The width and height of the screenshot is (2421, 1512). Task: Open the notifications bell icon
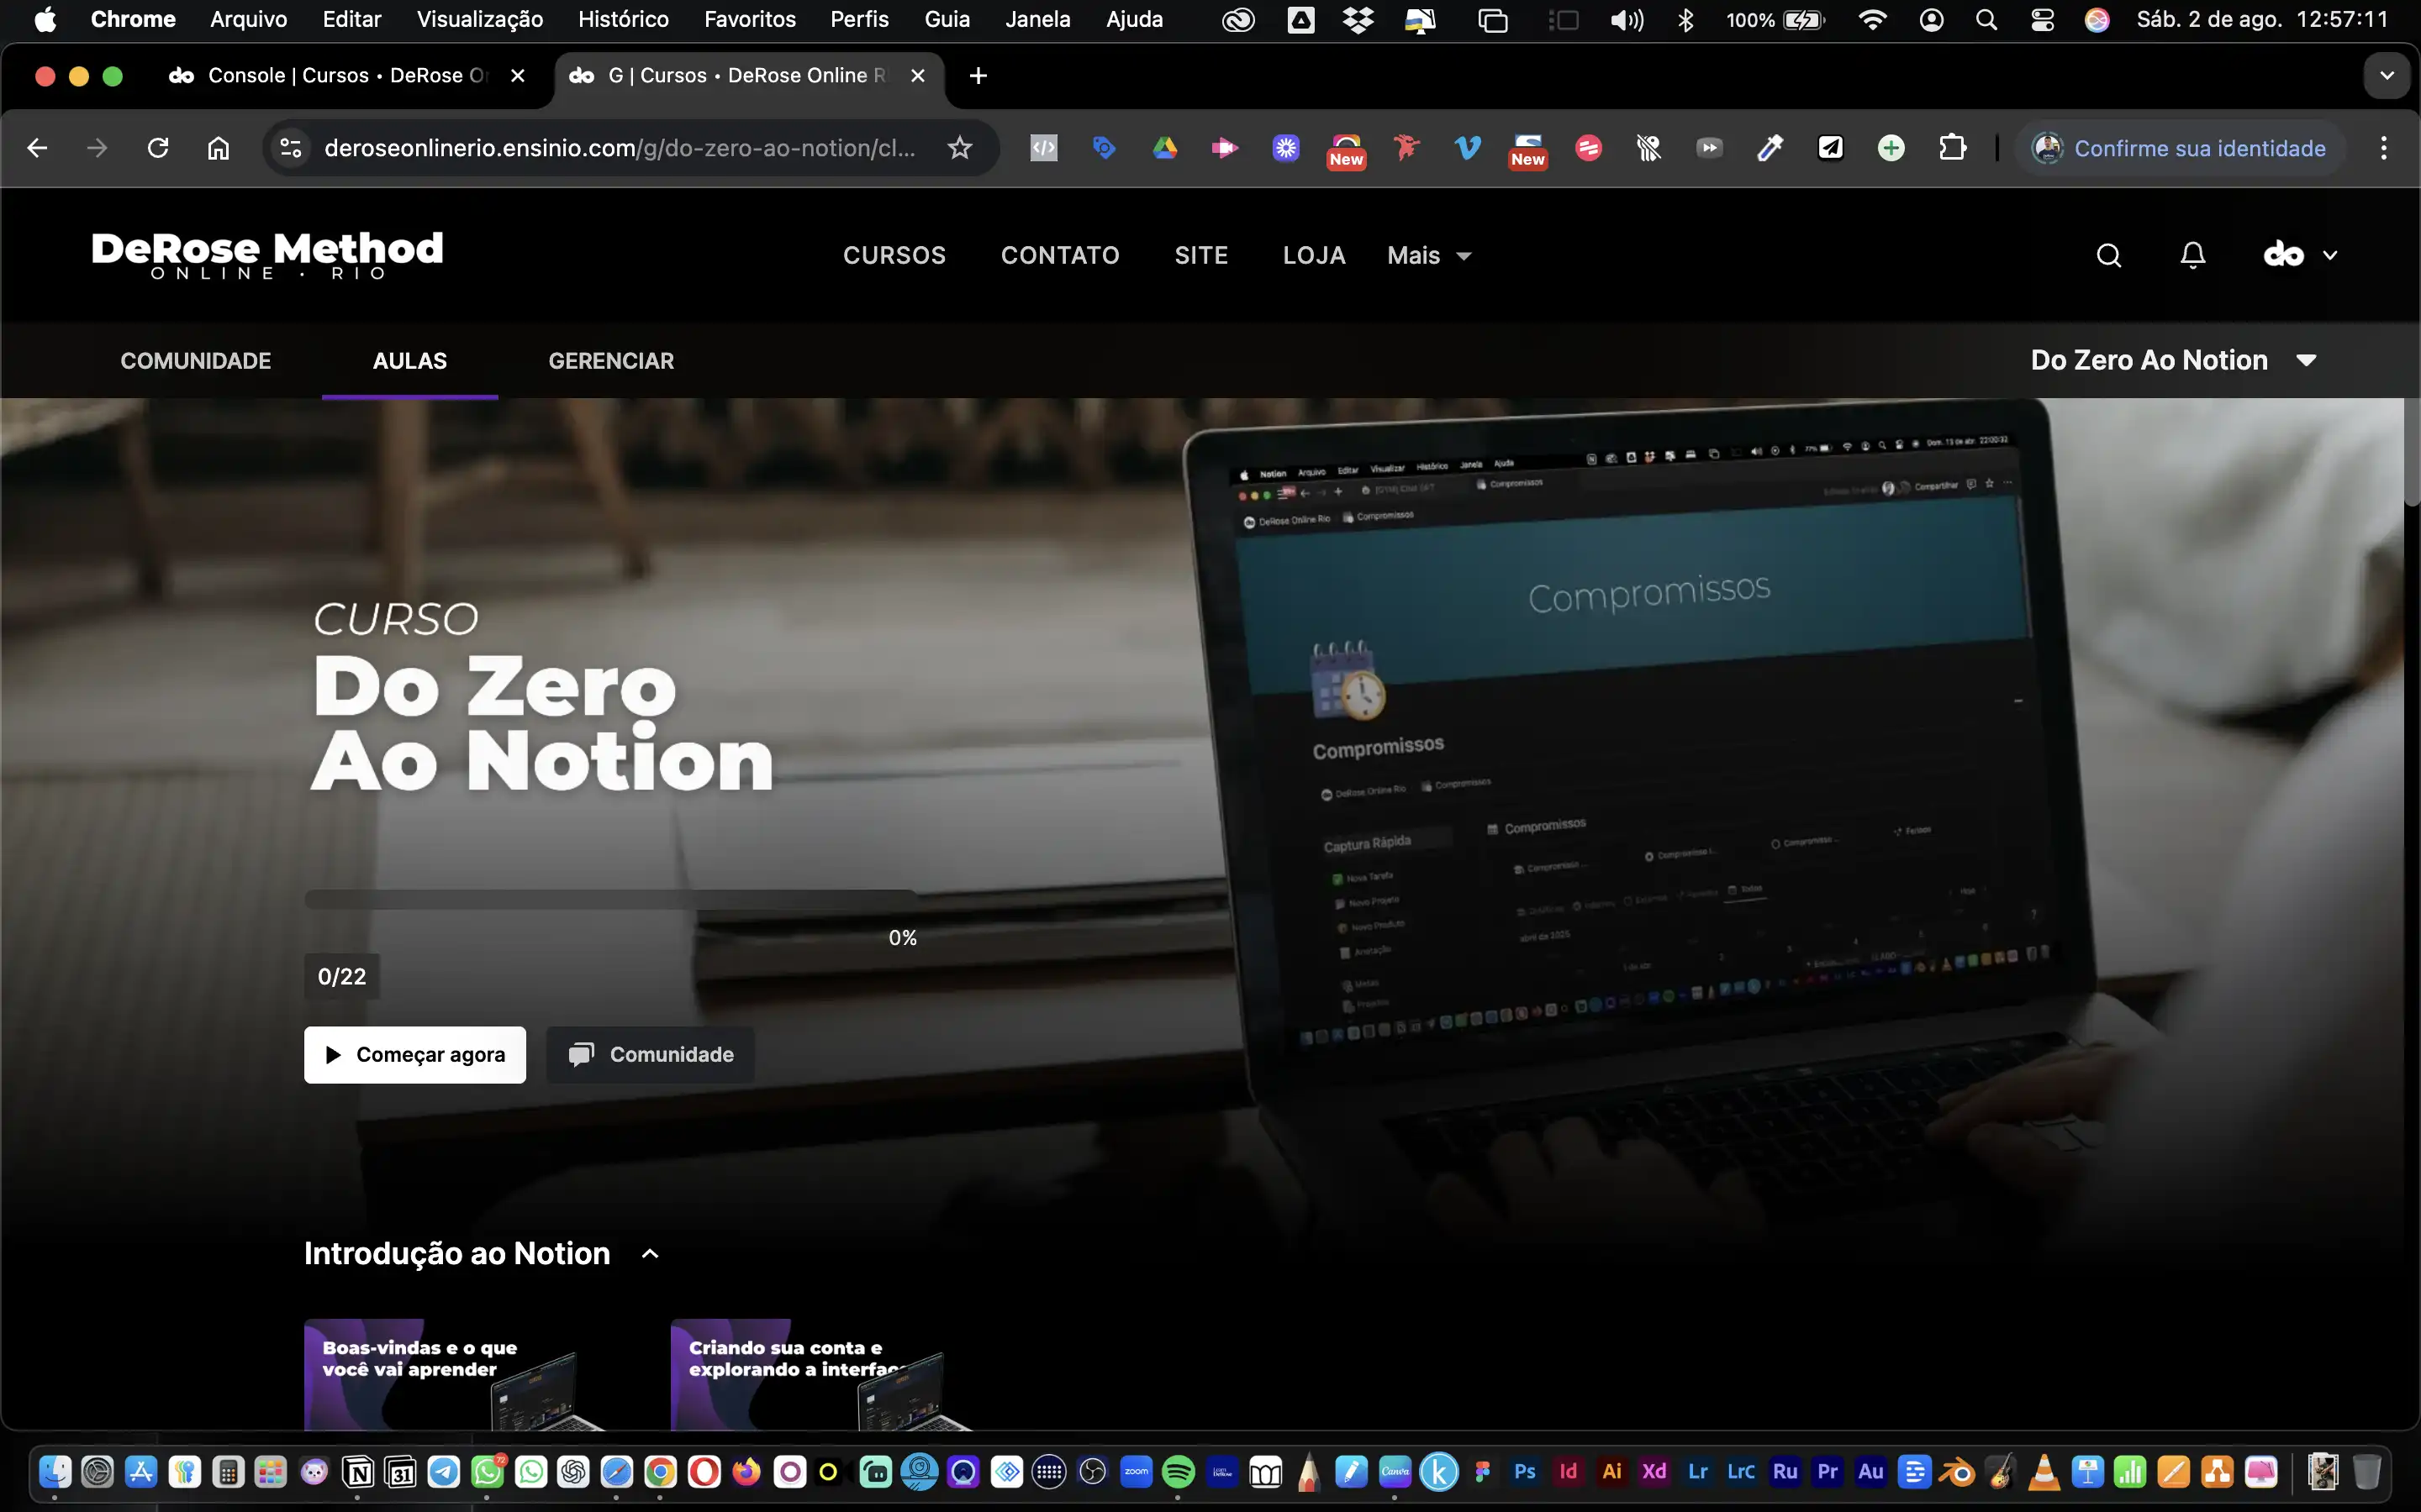pos(2192,256)
